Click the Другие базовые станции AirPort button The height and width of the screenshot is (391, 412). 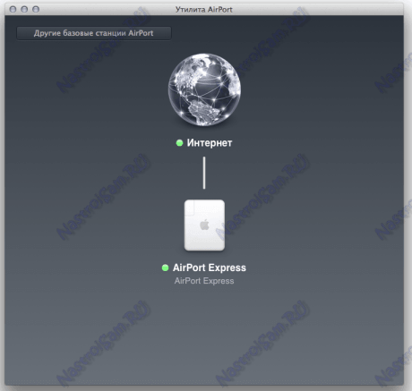(94, 33)
